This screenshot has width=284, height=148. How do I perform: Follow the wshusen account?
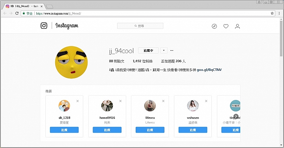point(193,130)
